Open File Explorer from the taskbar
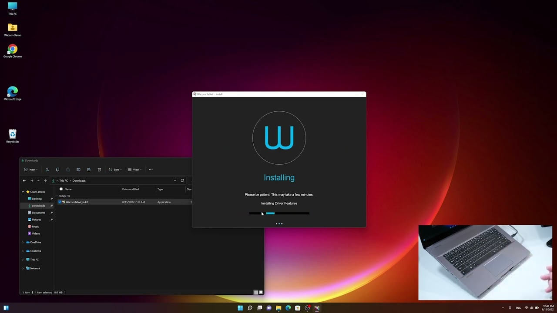Screen dimensions: 557x313 pyautogui.click(x=278, y=308)
